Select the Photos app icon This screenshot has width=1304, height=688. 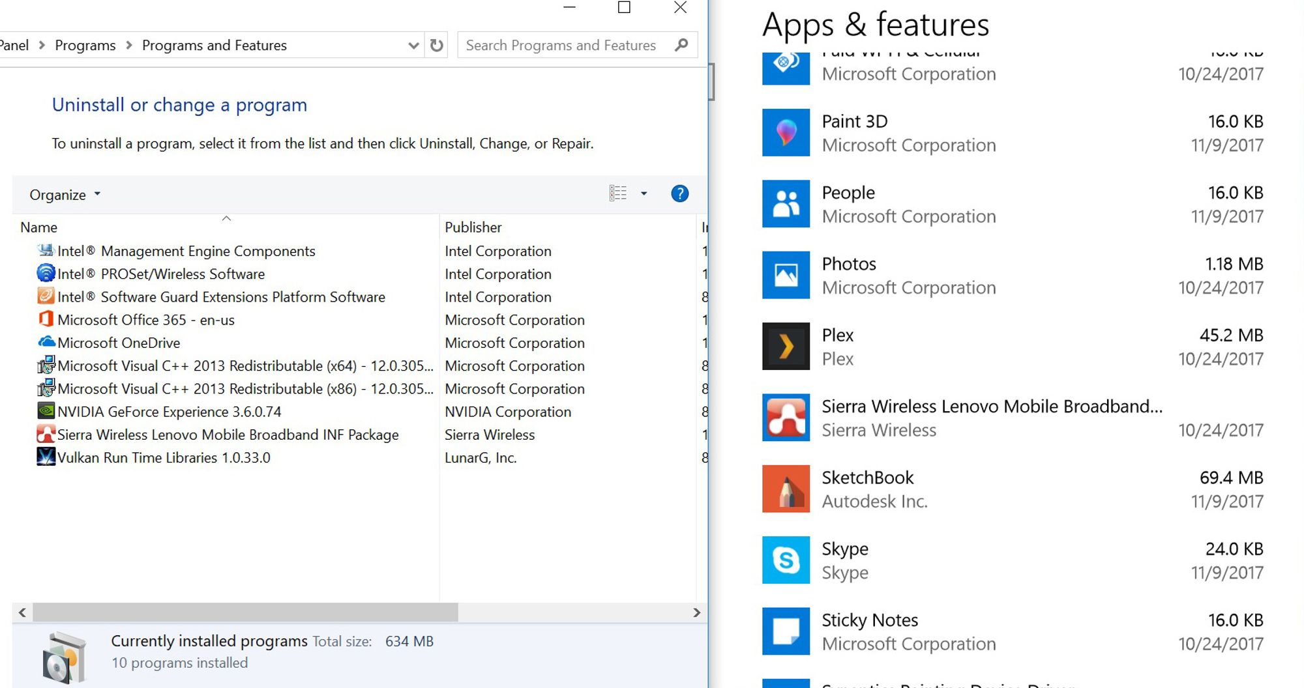(x=786, y=275)
